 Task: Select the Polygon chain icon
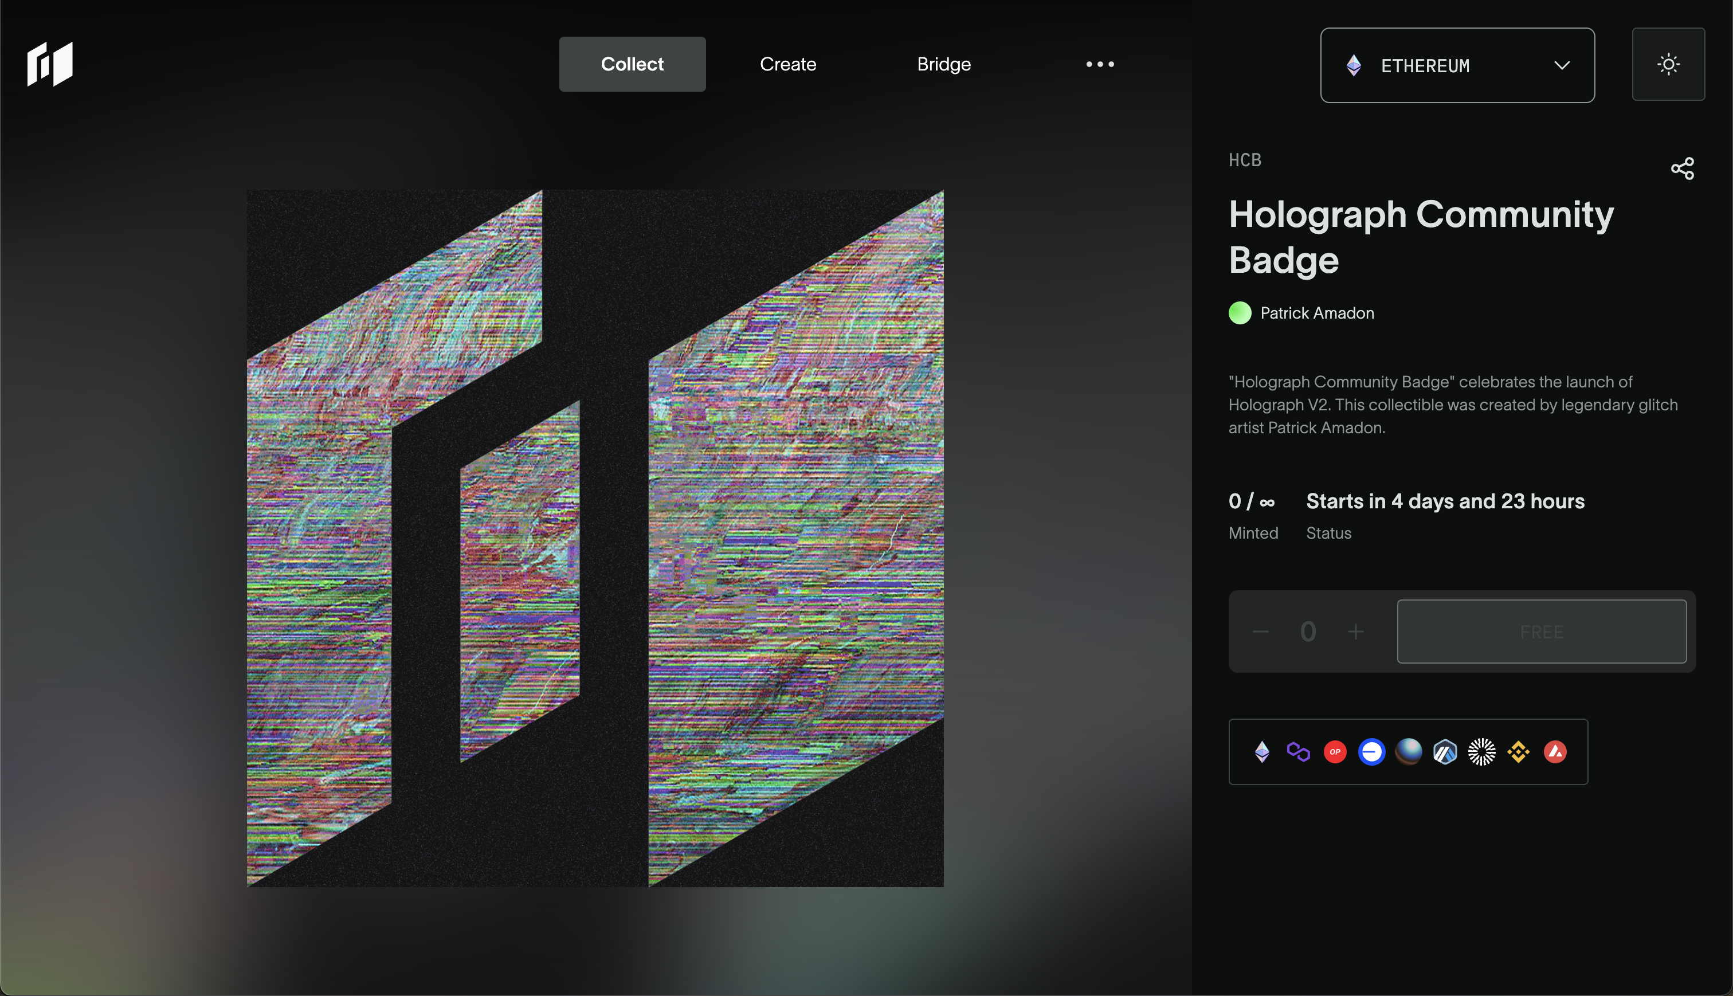[x=1298, y=752]
